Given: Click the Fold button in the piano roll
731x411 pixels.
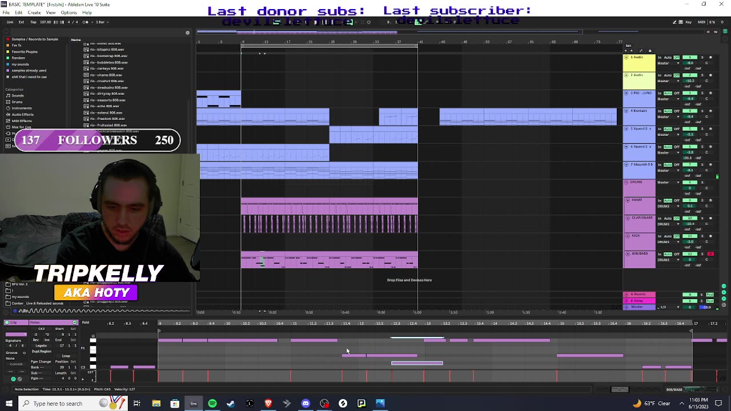Looking at the screenshot, I should [x=85, y=323].
